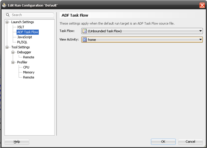This screenshot has width=207, height=148.
Task: Select XSLT in the settings tree
Action: click(21, 27)
